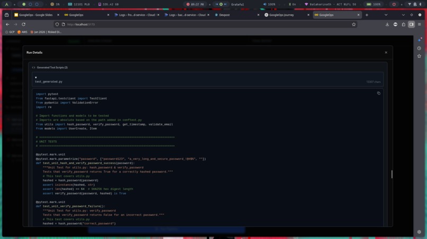Click the 'Grateful' media title
This screenshot has width=427, height=239.
point(237,4)
